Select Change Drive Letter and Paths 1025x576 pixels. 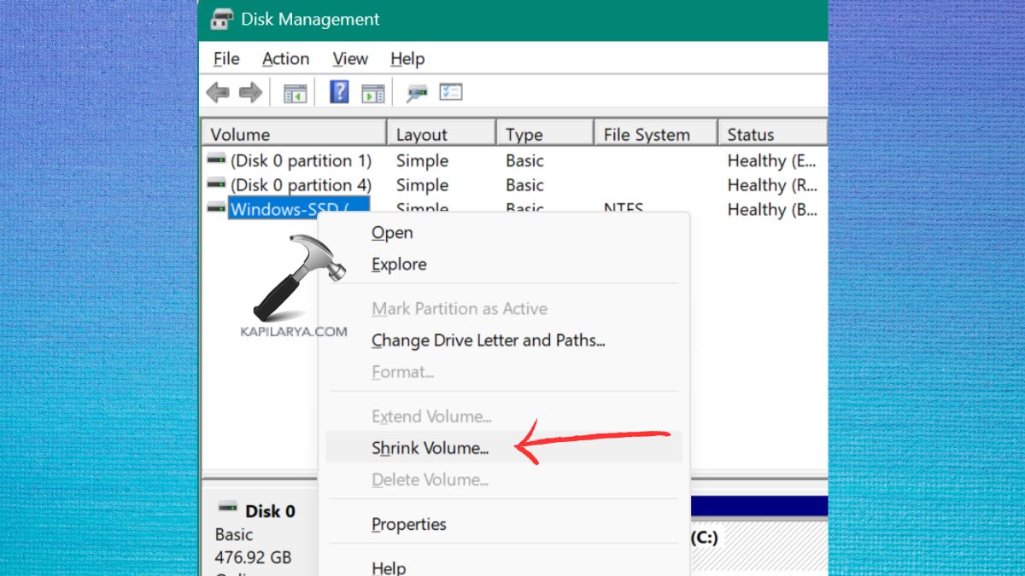coord(489,340)
